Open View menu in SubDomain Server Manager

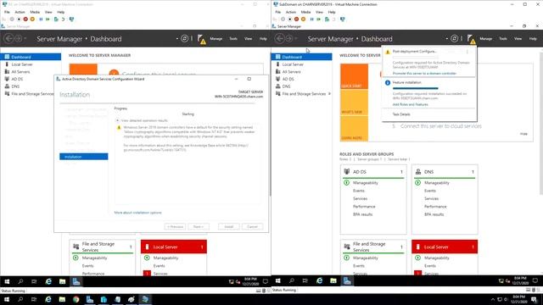point(518,39)
